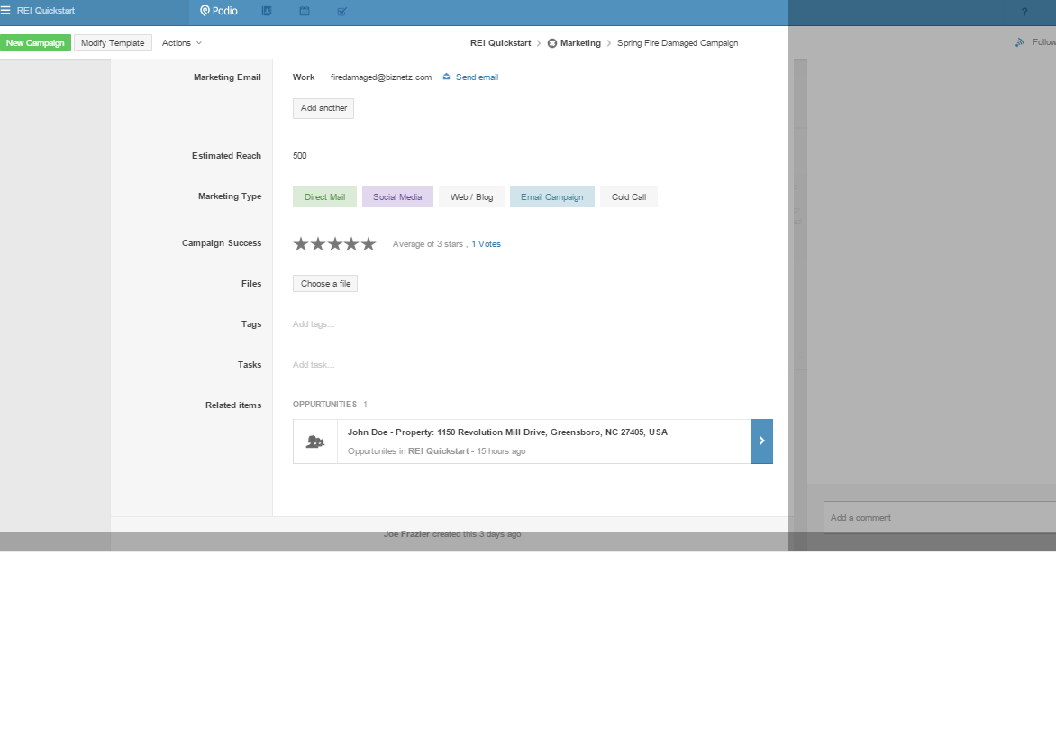The image size is (1056, 737).
Task: Click the Follow feed icon
Action: pyautogui.click(x=1020, y=42)
